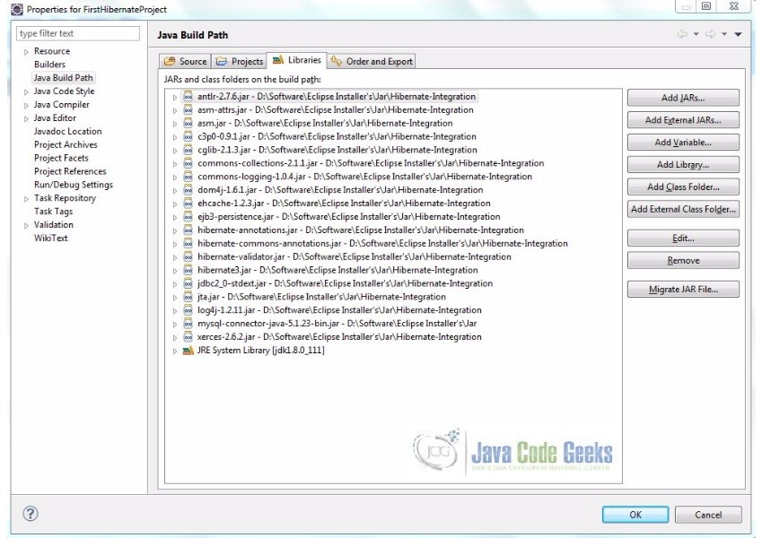Open help via the question mark icon
The image size is (762, 538).
click(x=31, y=514)
